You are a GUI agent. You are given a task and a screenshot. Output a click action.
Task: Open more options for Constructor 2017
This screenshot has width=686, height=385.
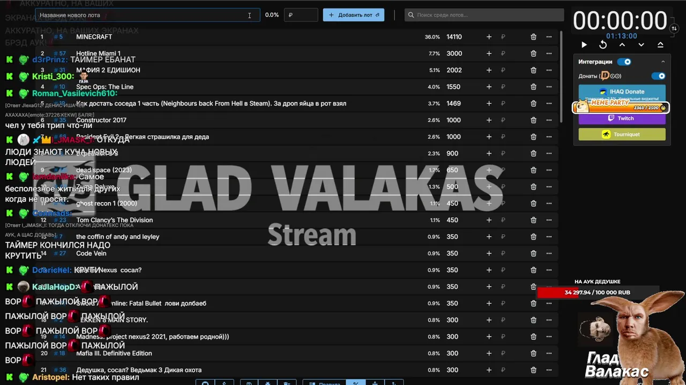[549, 120]
